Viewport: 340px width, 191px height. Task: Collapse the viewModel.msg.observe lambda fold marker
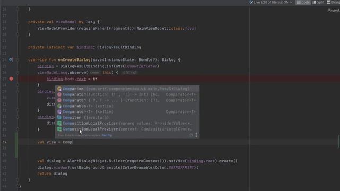click(18, 73)
